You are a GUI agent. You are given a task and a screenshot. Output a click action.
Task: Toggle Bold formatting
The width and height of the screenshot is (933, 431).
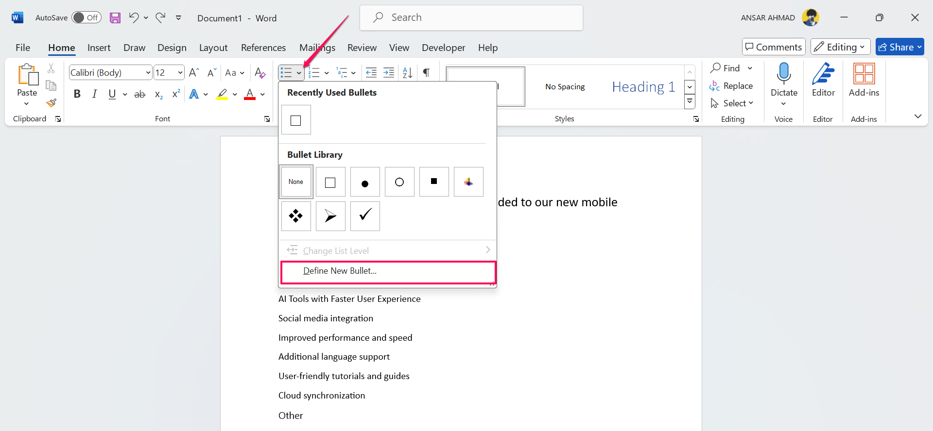pos(77,94)
